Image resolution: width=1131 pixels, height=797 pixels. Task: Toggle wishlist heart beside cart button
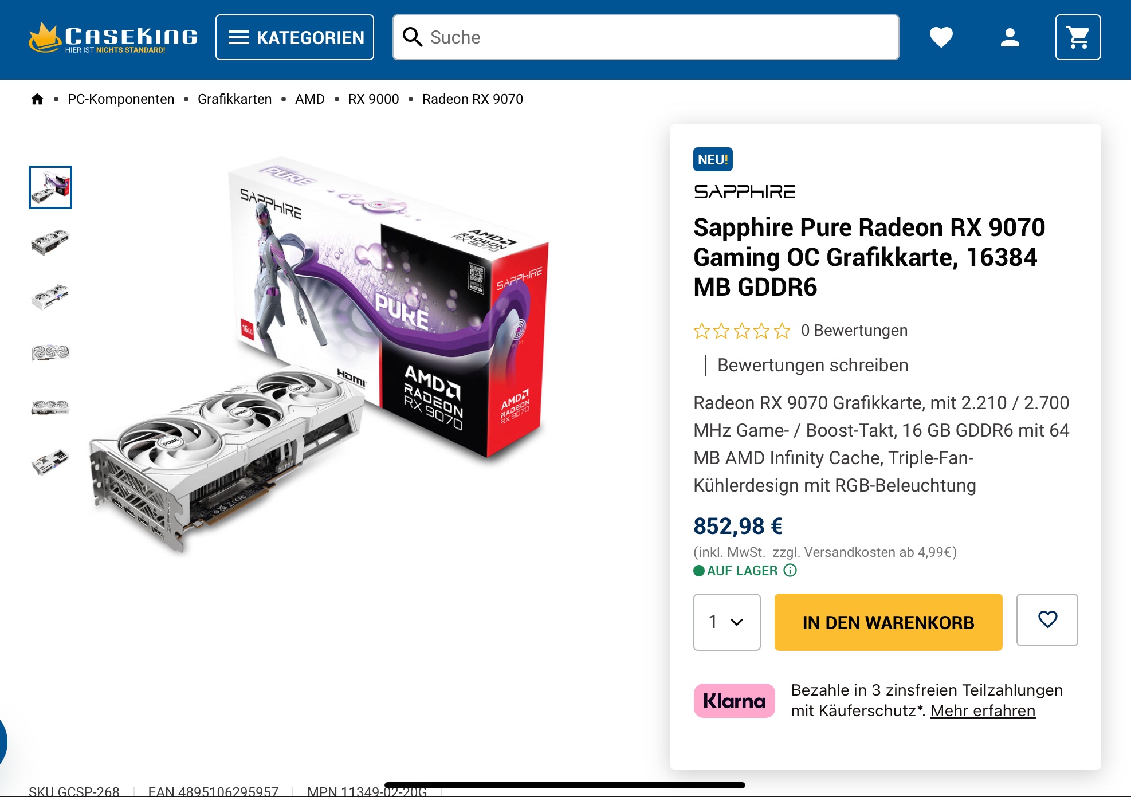point(1047,620)
